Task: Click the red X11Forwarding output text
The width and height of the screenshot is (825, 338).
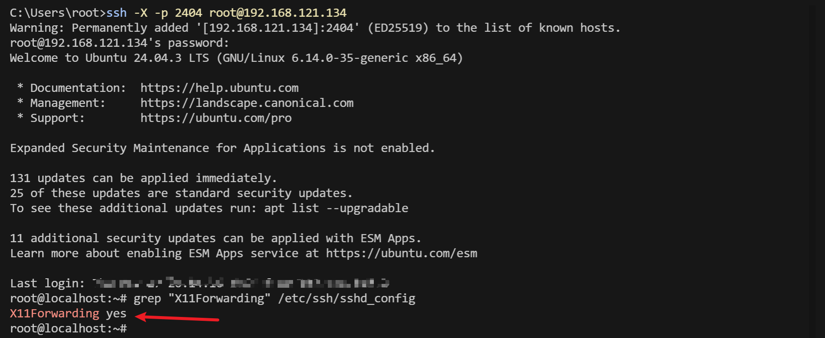Action: (55, 314)
